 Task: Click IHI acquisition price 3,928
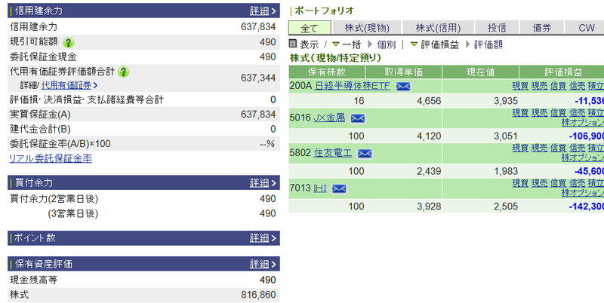[x=429, y=207]
